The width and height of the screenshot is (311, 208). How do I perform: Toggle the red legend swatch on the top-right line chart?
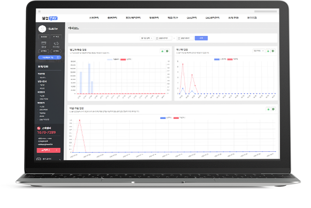(x=230, y=59)
